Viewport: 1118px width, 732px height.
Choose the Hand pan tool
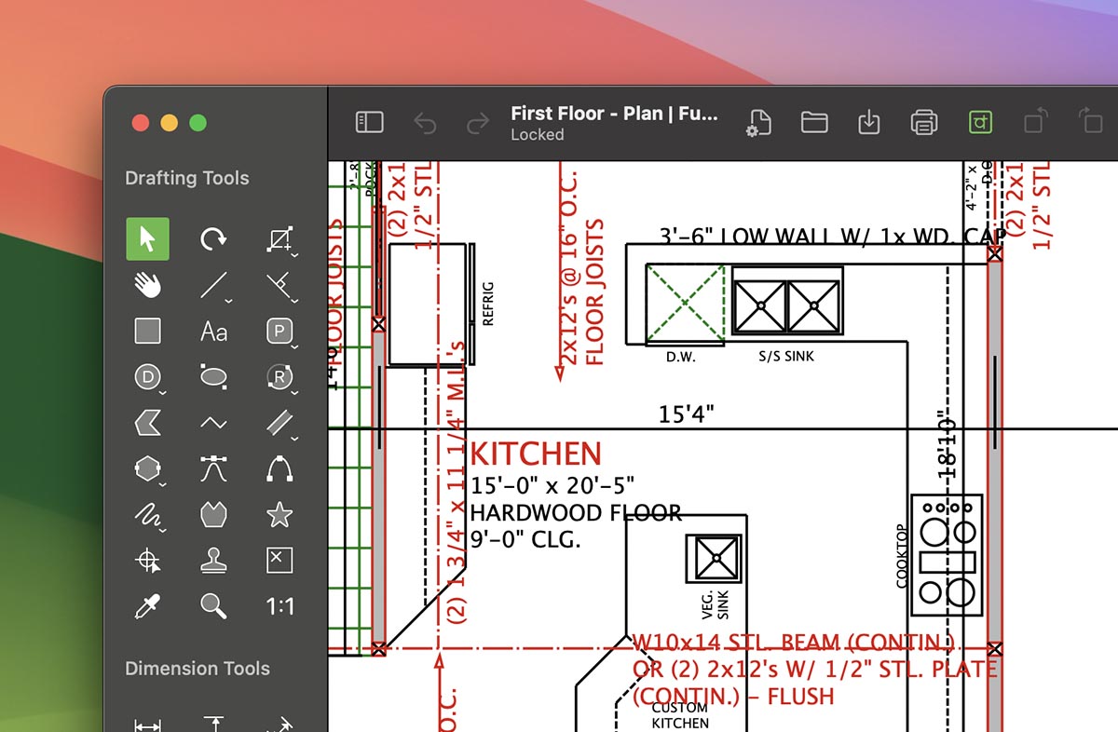[147, 285]
